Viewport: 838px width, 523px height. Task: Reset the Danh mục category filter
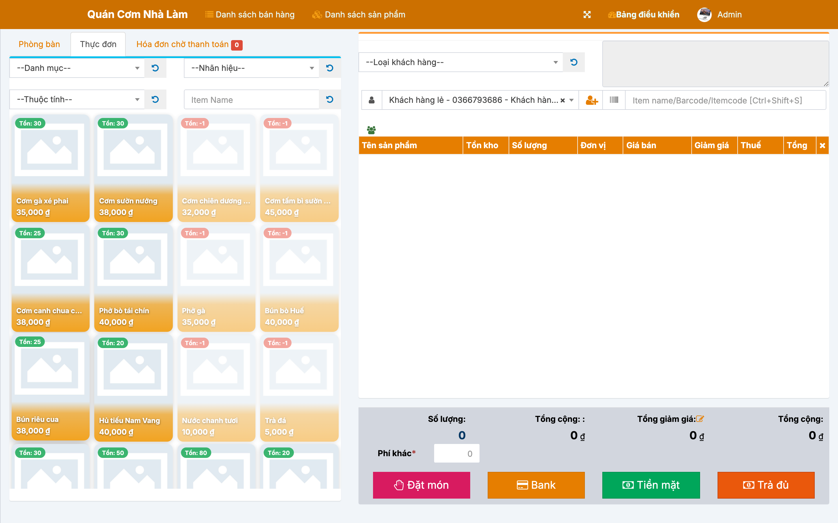(155, 68)
